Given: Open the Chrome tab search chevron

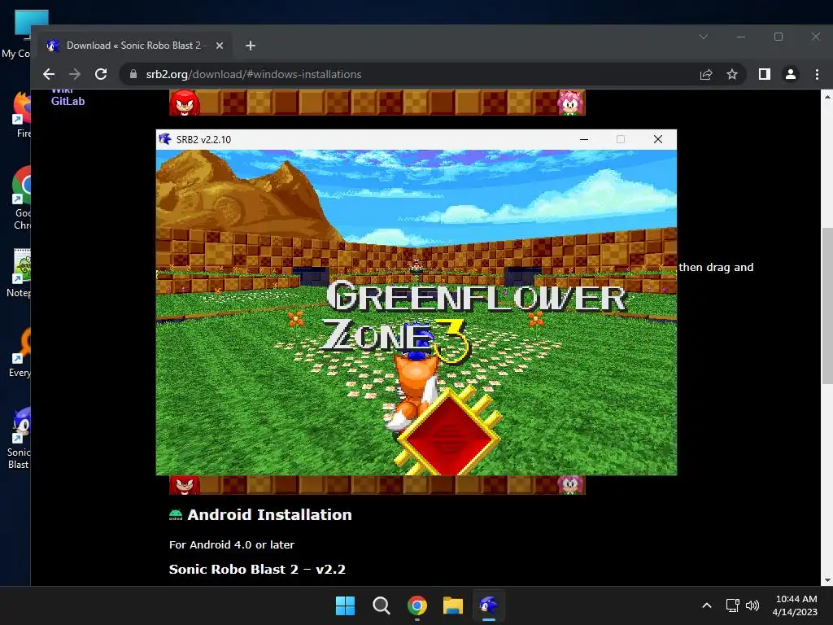Looking at the screenshot, I should [x=704, y=37].
